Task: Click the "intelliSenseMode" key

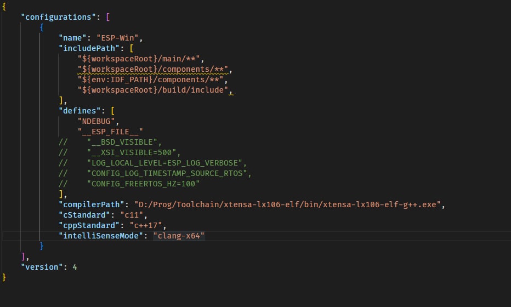Action: point(101,236)
